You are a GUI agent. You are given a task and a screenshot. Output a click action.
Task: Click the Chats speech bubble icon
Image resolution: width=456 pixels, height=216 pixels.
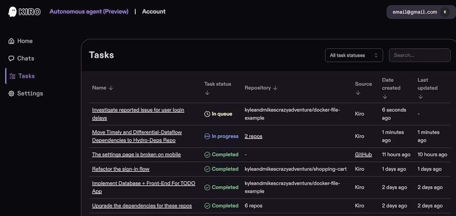[x=11, y=59]
